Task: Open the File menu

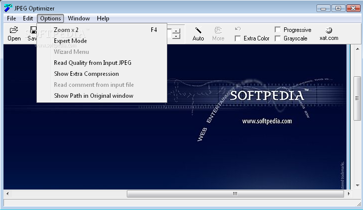Action: tap(11, 18)
